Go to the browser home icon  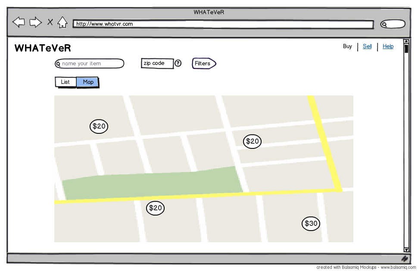click(62, 22)
